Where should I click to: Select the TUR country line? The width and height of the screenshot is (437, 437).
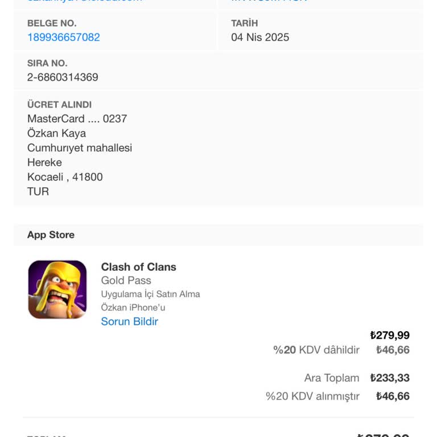click(38, 191)
